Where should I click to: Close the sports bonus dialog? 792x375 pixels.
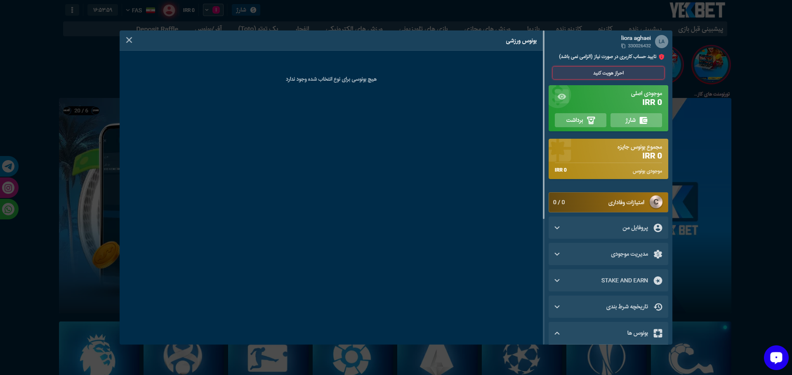[x=129, y=40]
